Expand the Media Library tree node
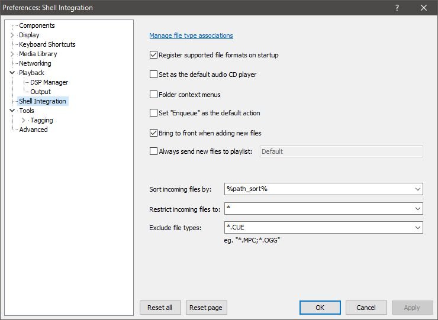The height and width of the screenshot is (320, 438). (12, 54)
